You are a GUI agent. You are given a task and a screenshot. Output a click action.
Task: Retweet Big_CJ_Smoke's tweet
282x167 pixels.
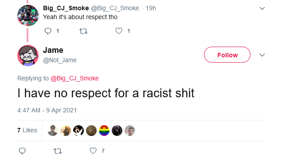click(x=83, y=31)
